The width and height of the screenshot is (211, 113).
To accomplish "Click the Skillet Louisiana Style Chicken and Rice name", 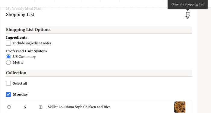I will click(x=79, y=107).
